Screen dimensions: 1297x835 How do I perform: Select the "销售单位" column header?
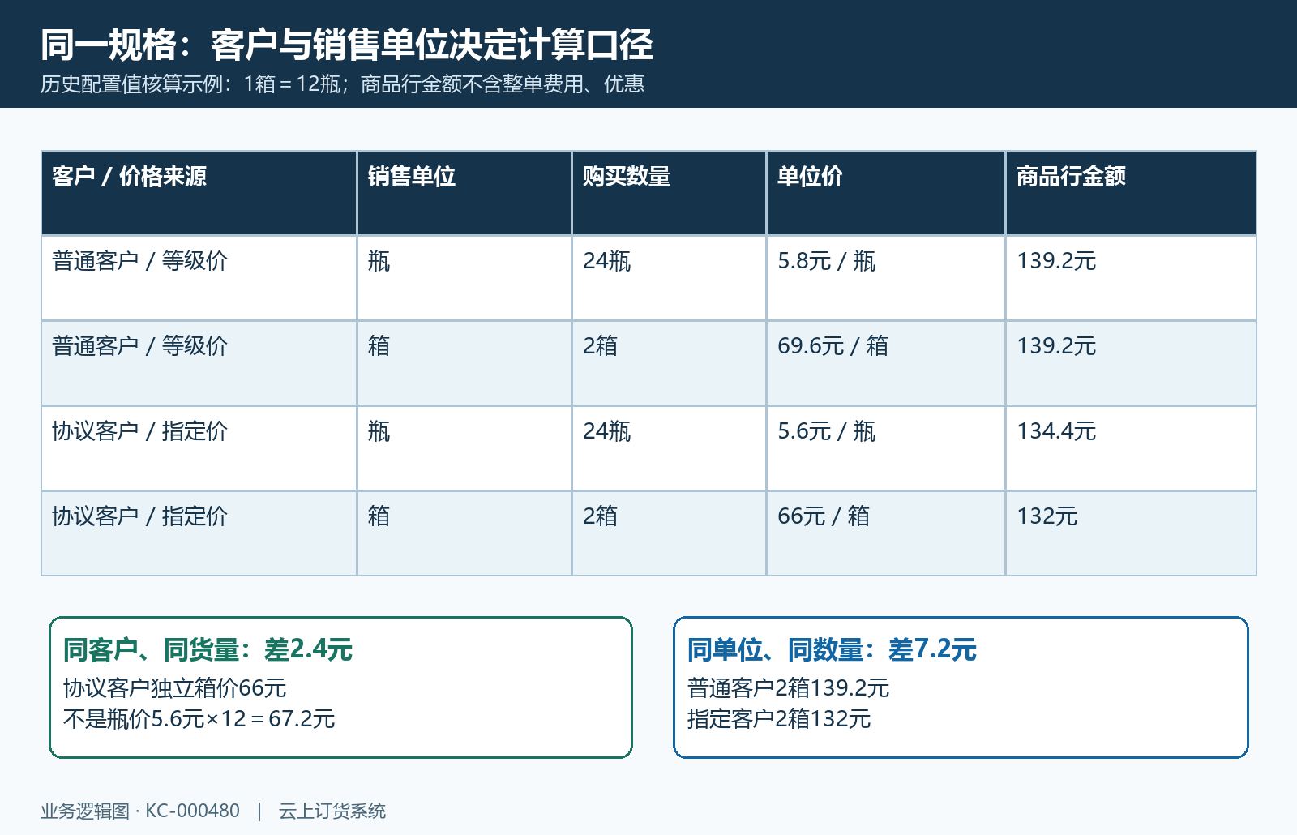(x=412, y=176)
